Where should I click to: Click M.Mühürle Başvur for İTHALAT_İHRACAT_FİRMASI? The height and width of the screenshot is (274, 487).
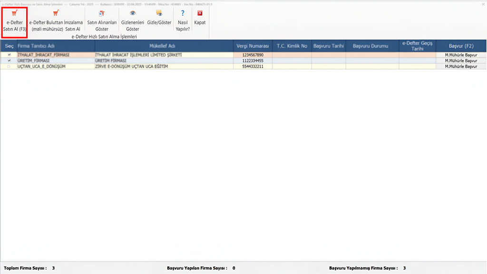coord(461,55)
